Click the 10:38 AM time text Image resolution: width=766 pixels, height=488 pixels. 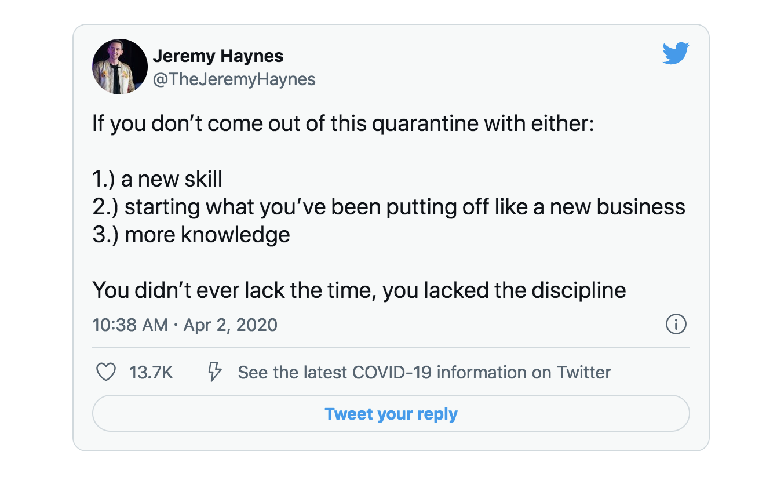(x=130, y=325)
